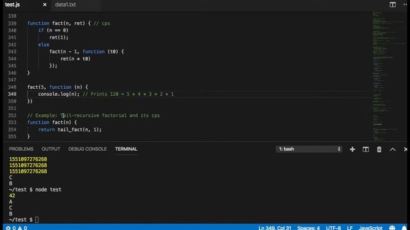Viewport: 410px width, 230px height.
Task: Click 'ret(n * t0)' code line
Action: pyautogui.click(x=76, y=59)
